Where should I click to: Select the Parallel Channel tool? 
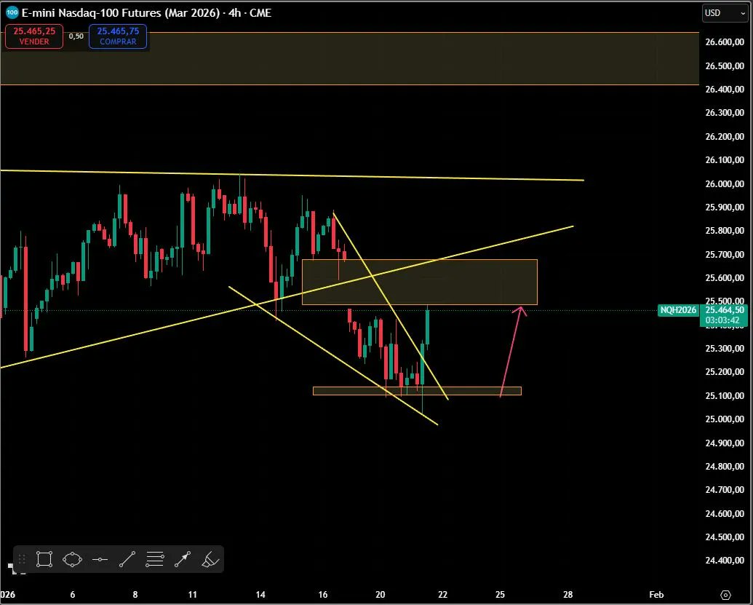154,559
